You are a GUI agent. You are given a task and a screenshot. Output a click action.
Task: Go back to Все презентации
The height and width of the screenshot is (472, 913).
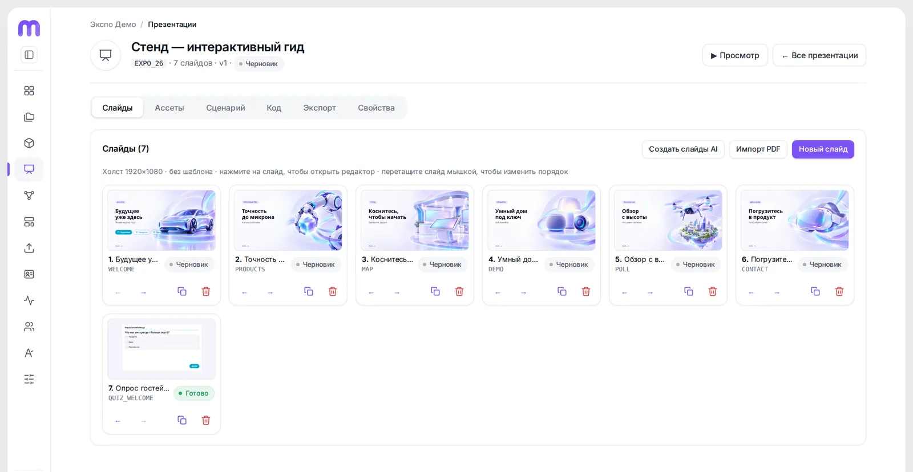(819, 55)
